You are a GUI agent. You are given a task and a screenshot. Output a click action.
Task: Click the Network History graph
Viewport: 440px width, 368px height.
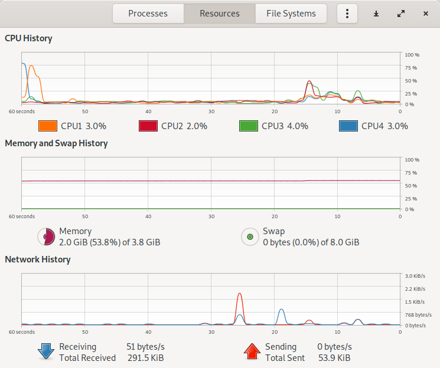[211, 299]
